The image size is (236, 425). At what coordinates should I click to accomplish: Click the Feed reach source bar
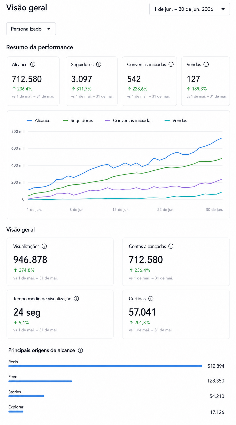click(40, 381)
